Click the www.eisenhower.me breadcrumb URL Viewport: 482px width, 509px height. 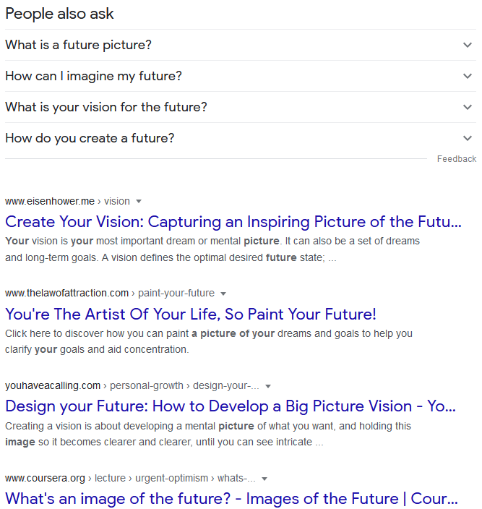[x=50, y=201]
